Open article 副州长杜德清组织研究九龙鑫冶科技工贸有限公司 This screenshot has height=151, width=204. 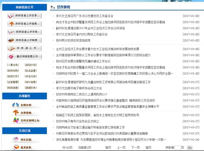[x=103, y=82]
